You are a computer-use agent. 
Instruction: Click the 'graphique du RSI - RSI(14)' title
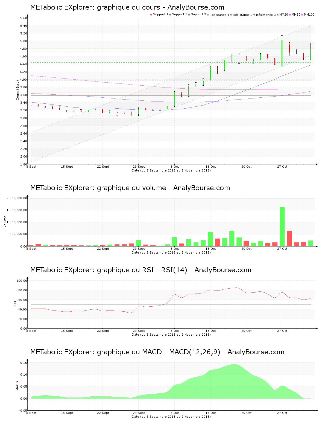pyautogui.click(x=141, y=270)
